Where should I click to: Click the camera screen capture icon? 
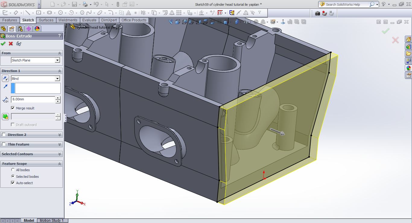(318, 13)
